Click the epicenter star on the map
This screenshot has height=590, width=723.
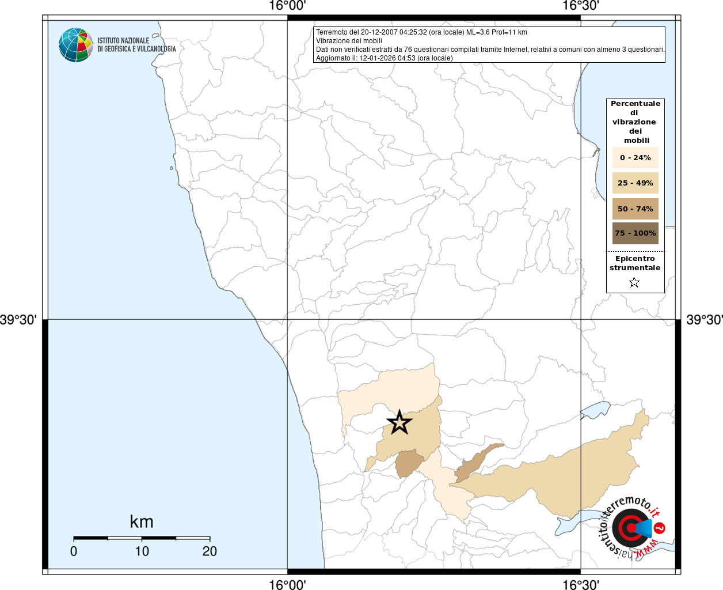(399, 423)
